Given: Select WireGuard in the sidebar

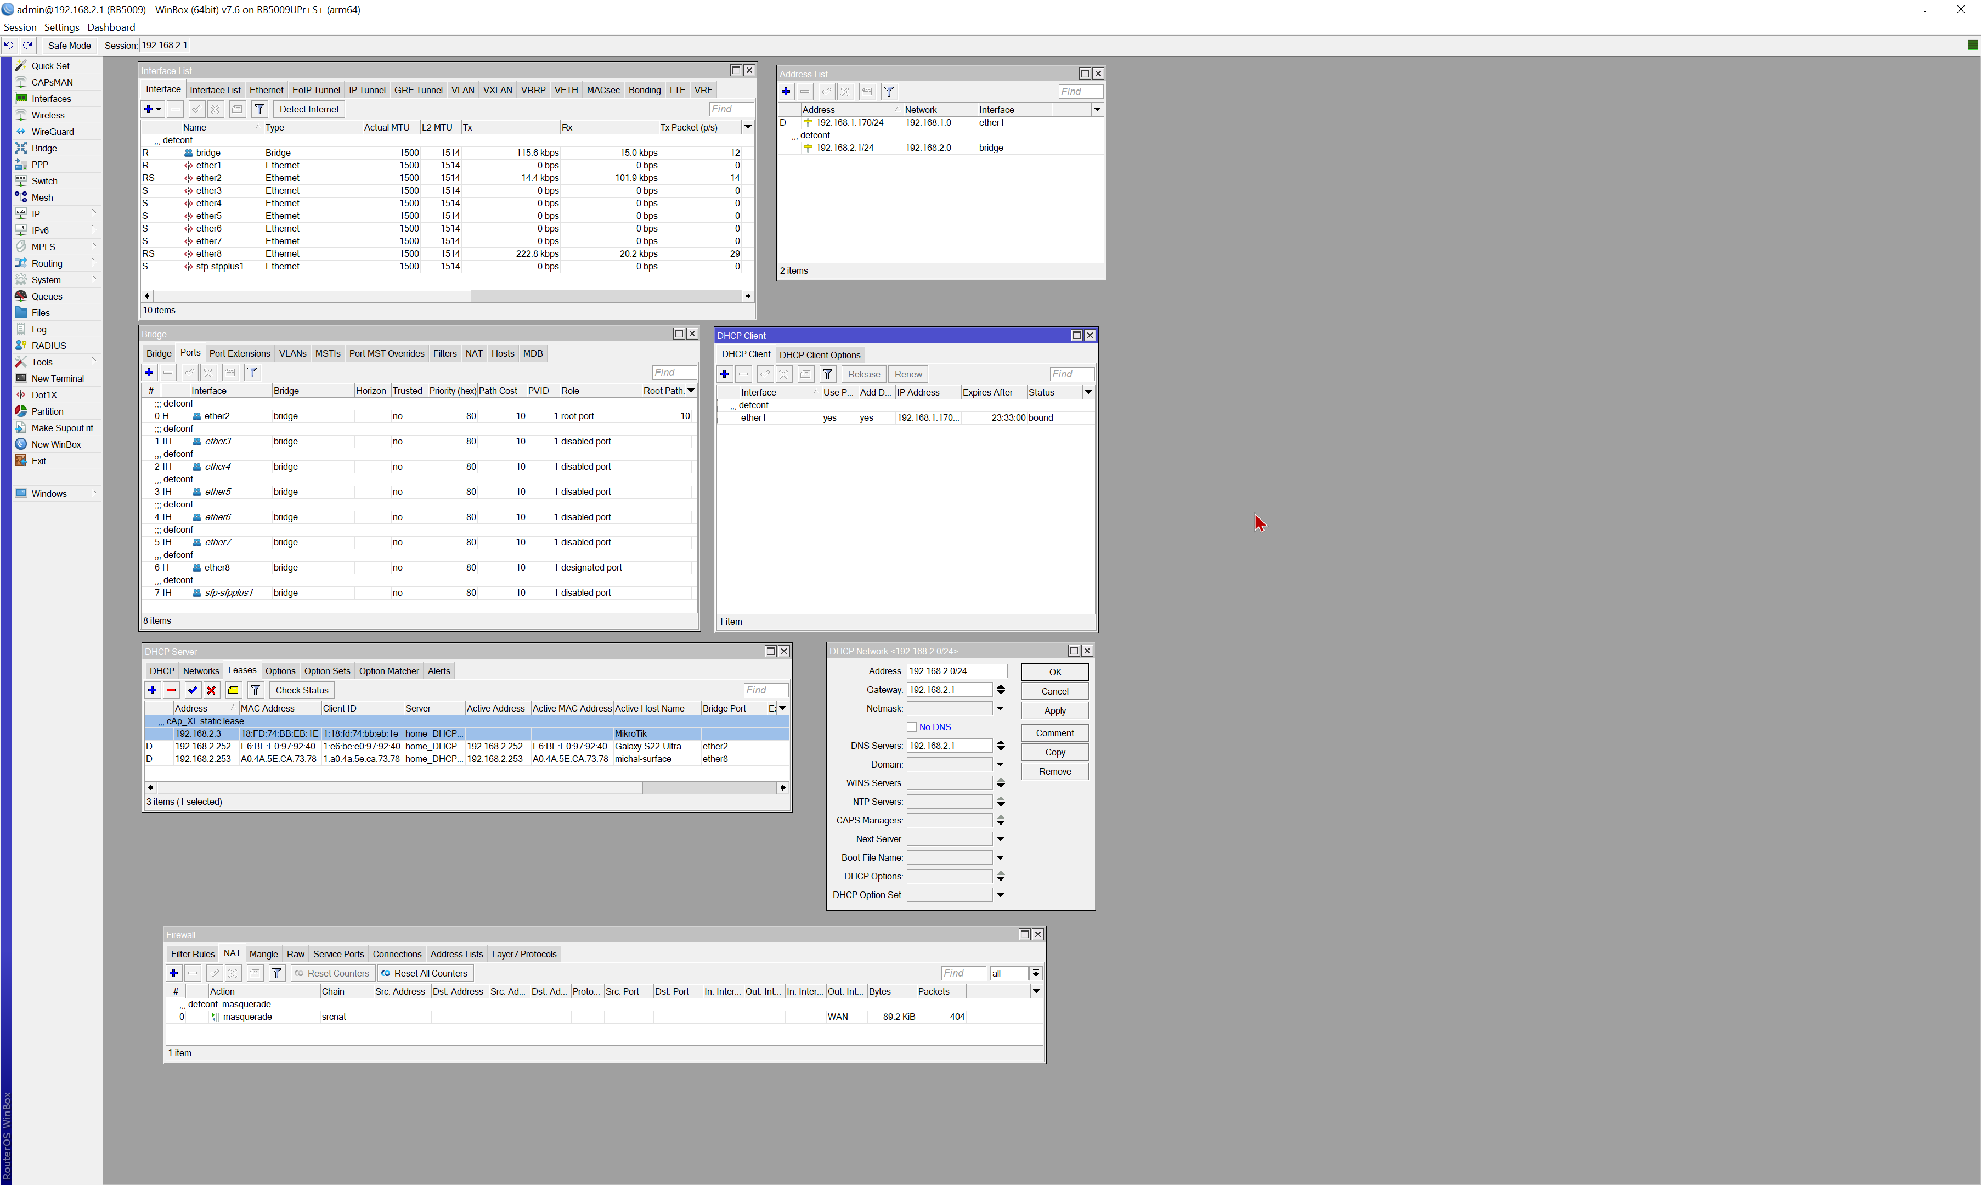Looking at the screenshot, I should pyautogui.click(x=53, y=131).
